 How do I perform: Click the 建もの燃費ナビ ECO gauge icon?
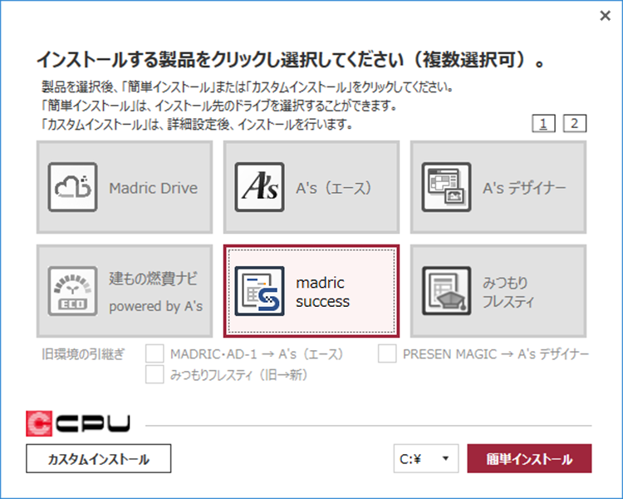coord(73,291)
